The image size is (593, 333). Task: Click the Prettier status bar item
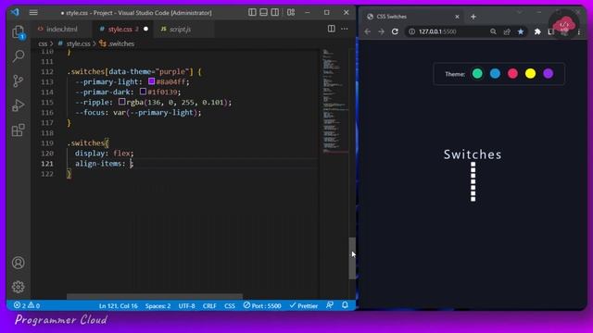tap(304, 305)
